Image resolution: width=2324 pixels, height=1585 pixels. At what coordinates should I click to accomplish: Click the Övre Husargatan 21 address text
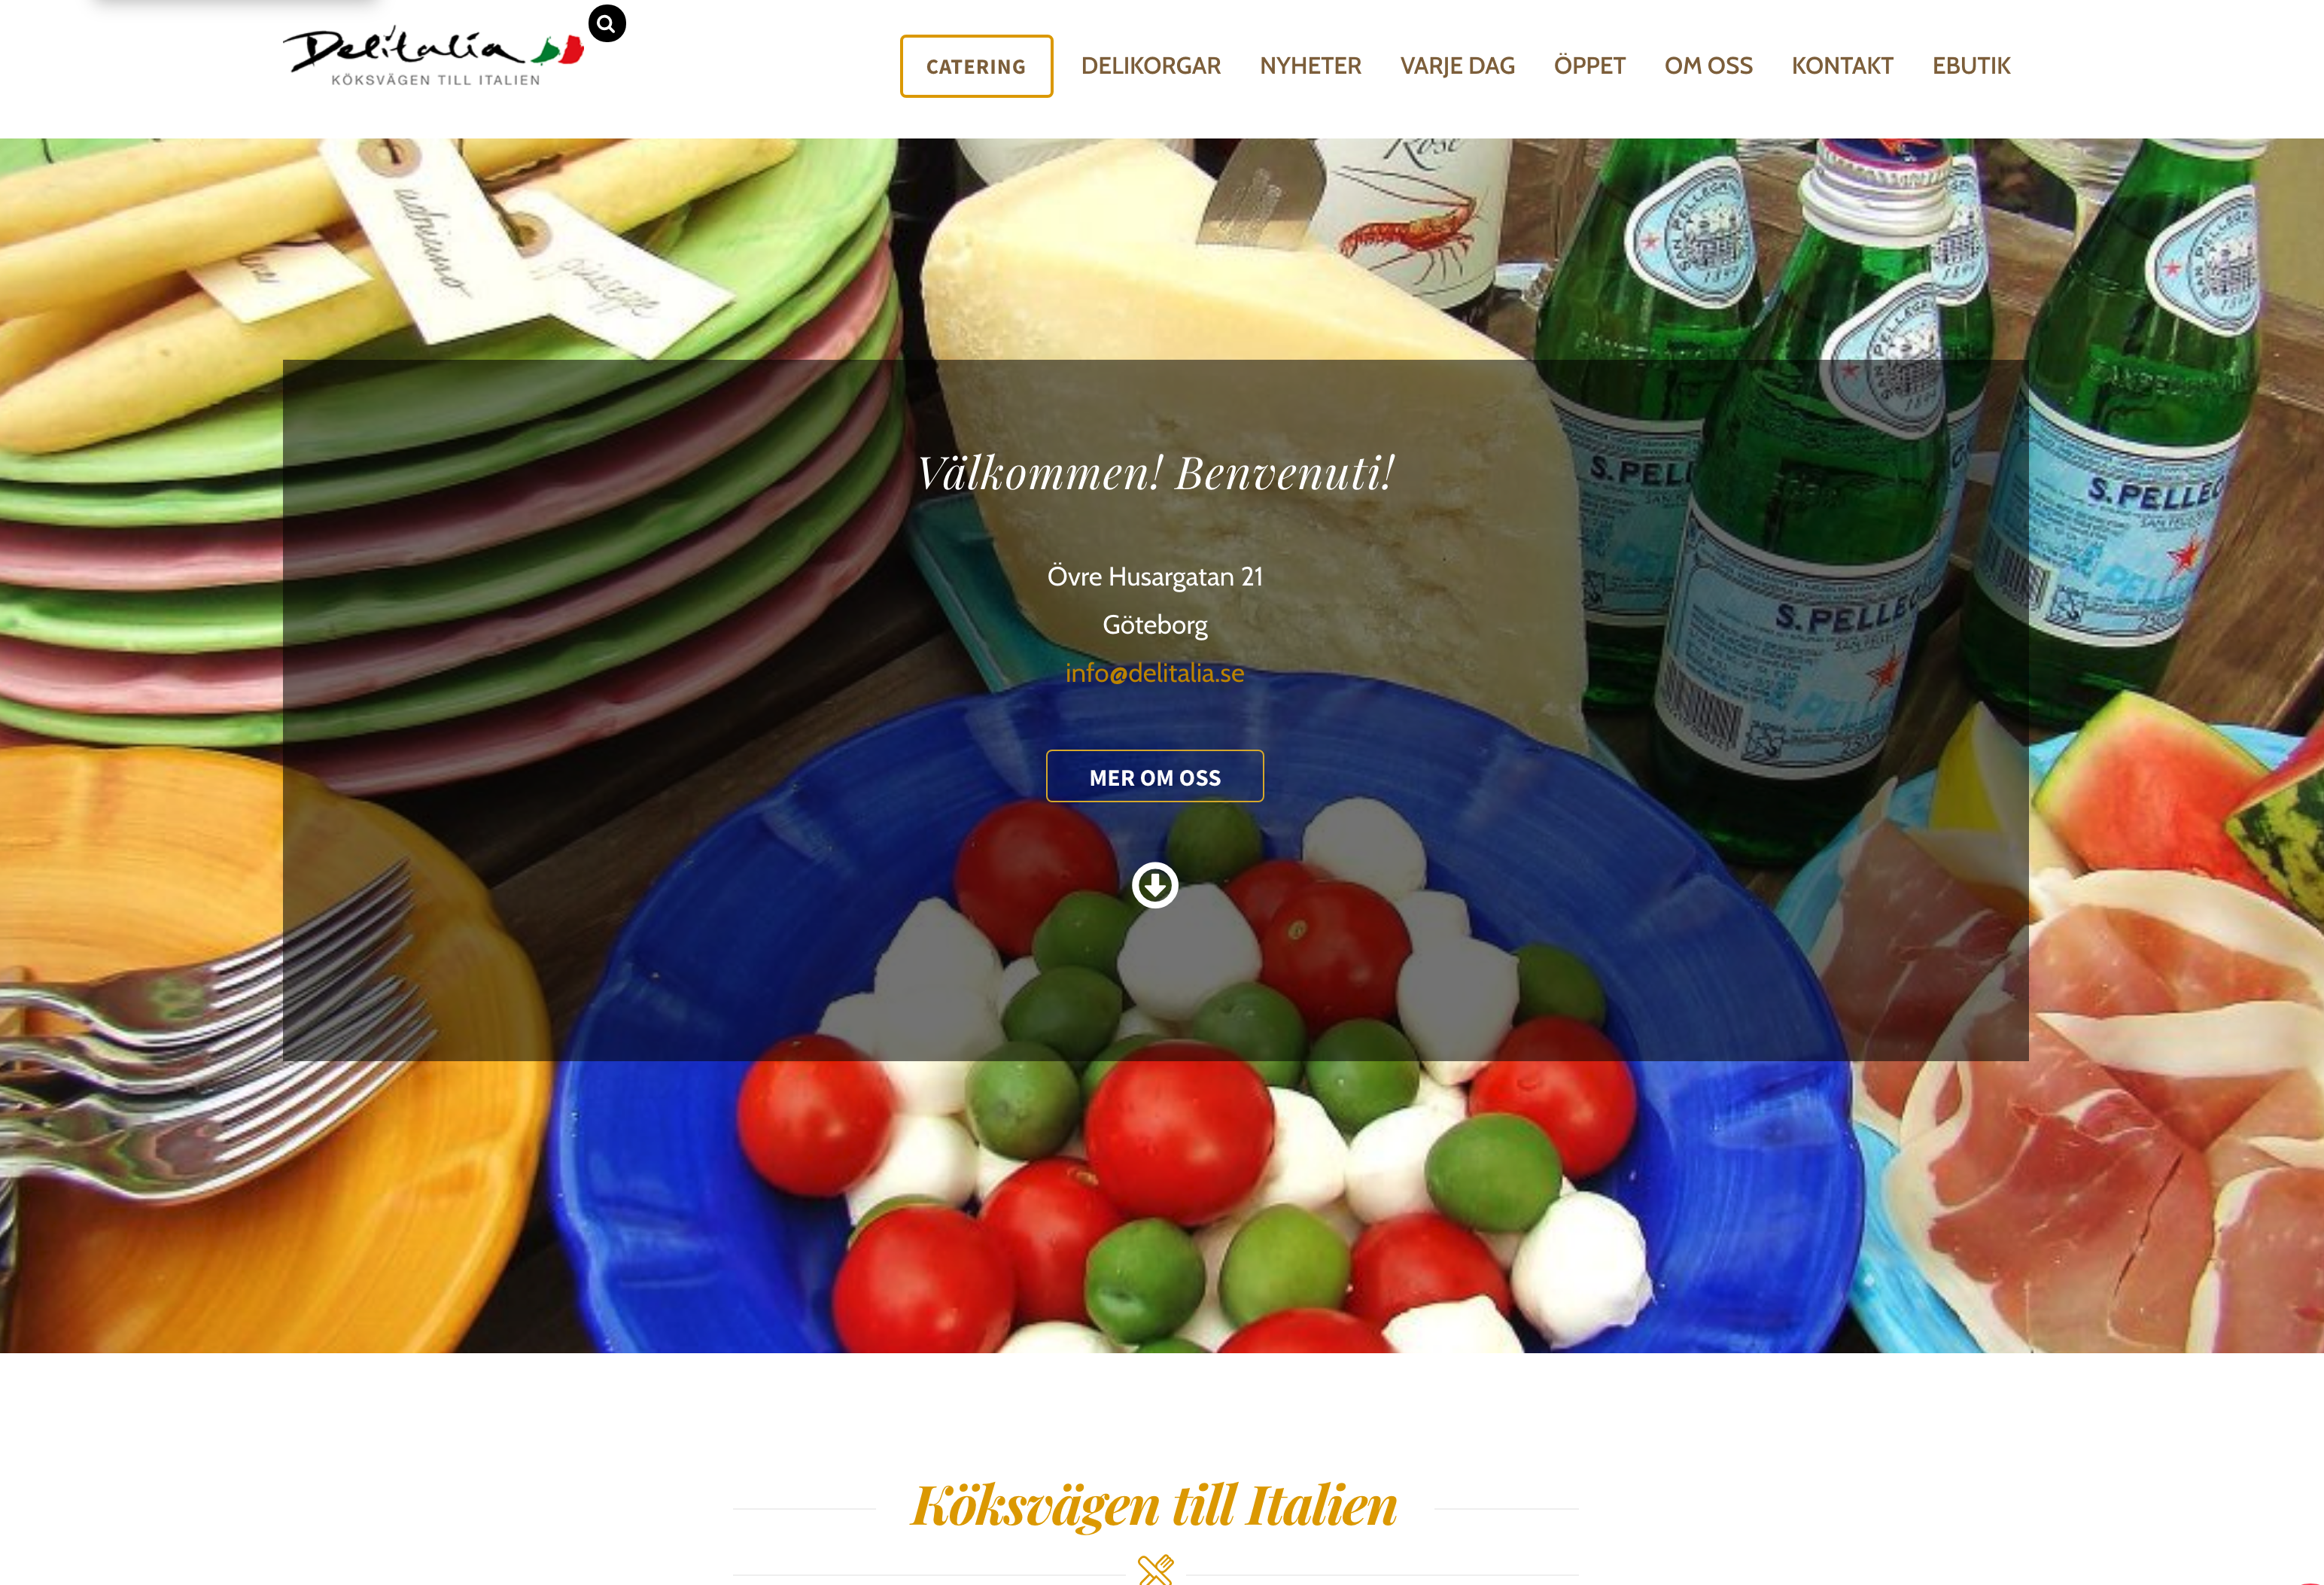(x=1155, y=577)
